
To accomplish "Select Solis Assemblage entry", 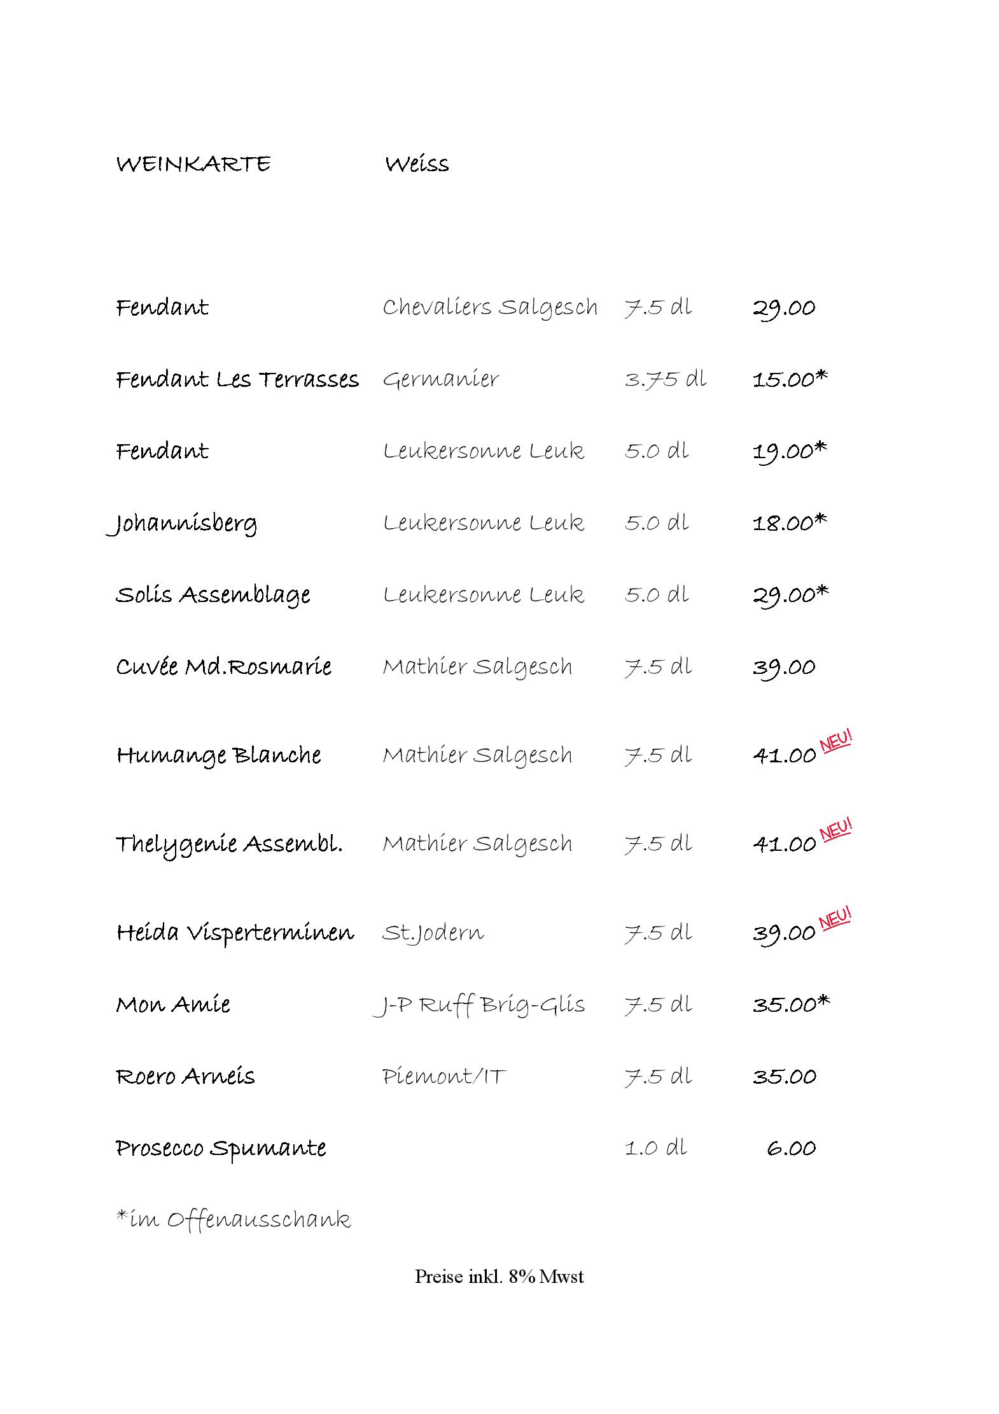I will click(x=213, y=596).
